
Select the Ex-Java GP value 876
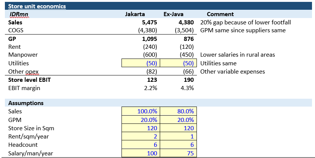pos(189,39)
